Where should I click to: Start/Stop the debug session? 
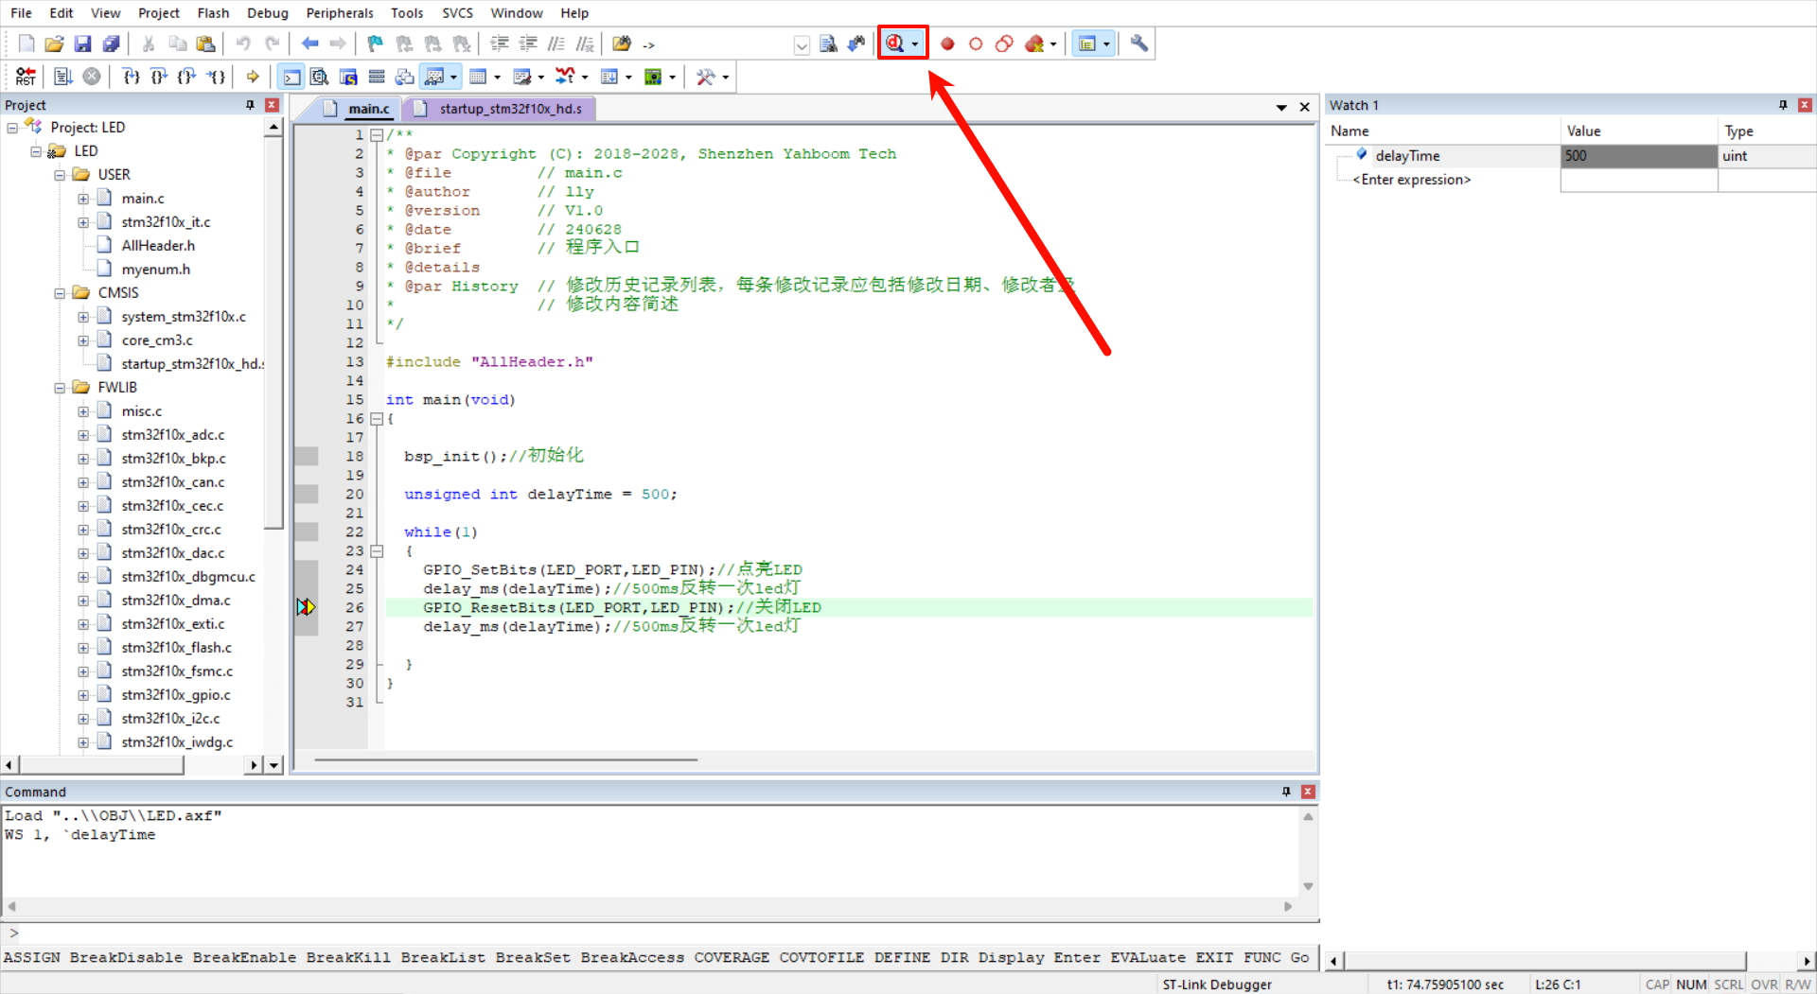[895, 44]
